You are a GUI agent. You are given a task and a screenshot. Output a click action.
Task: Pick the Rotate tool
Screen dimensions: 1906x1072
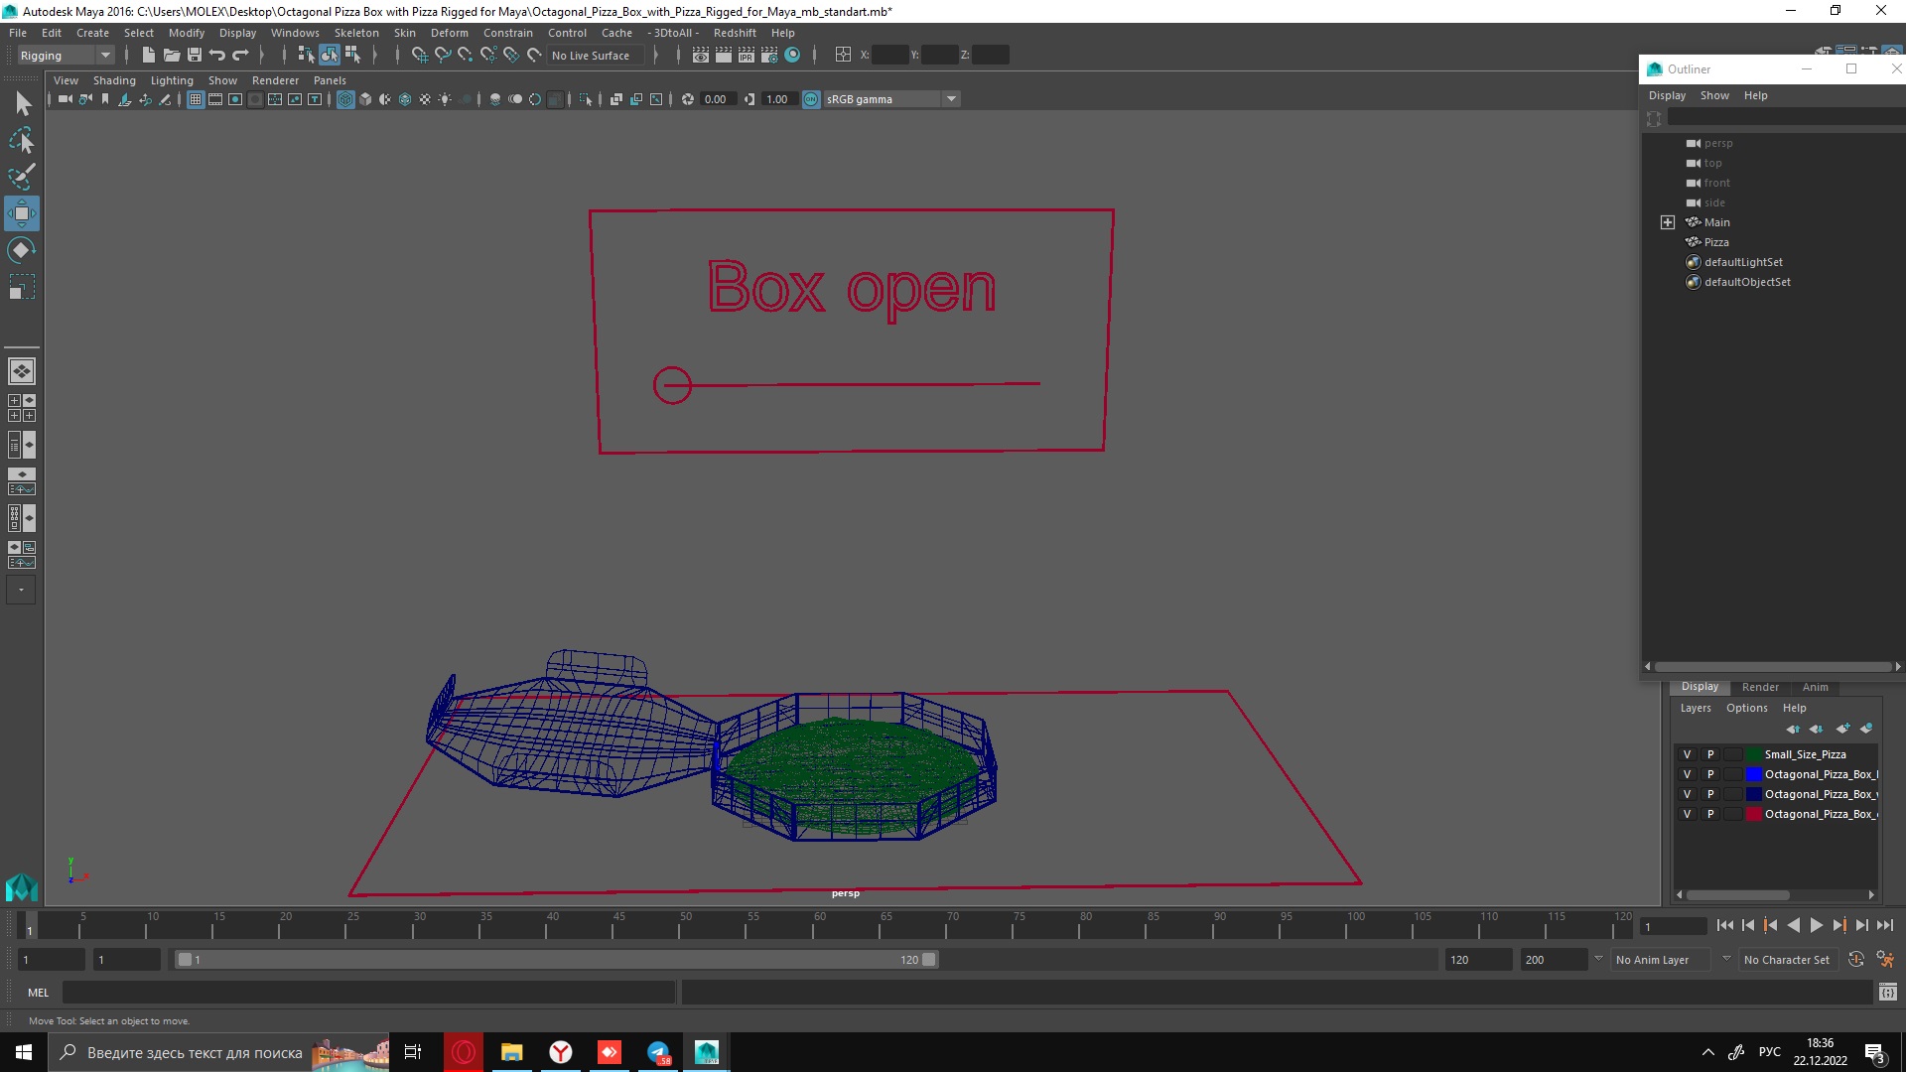pyautogui.click(x=22, y=249)
